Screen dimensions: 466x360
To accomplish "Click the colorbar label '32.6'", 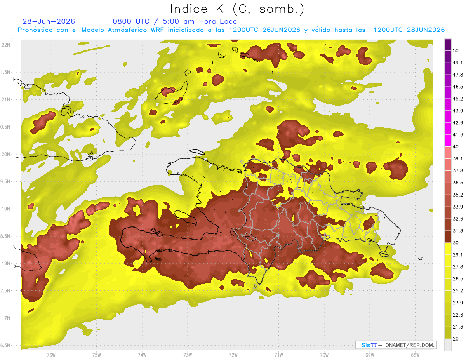I will click(x=458, y=219).
